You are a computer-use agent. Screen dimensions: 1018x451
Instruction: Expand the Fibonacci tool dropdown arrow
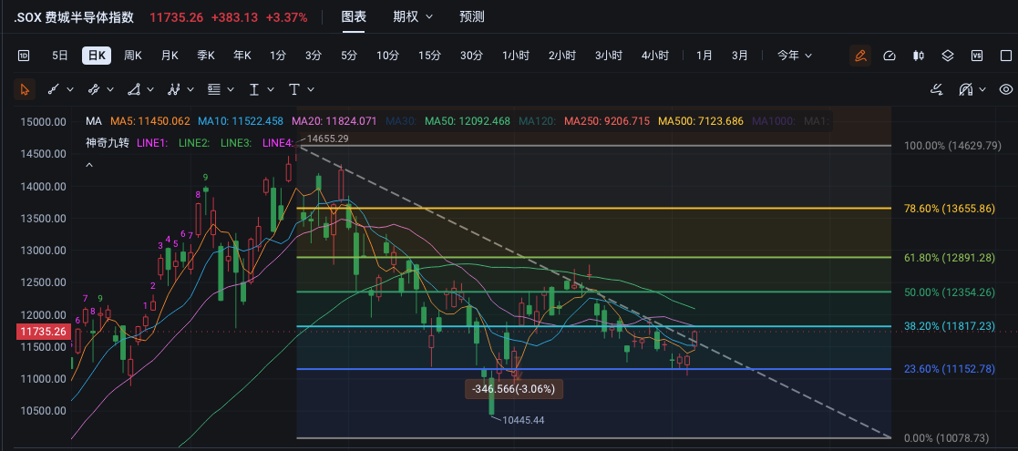pyautogui.click(x=231, y=89)
